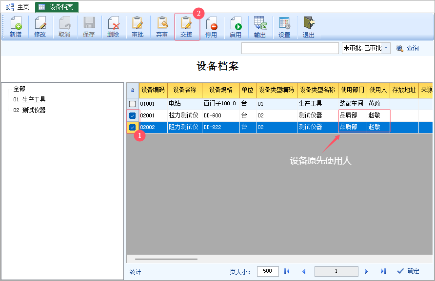Sort by 设备编码 column header

pyautogui.click(x=153, y=90)
